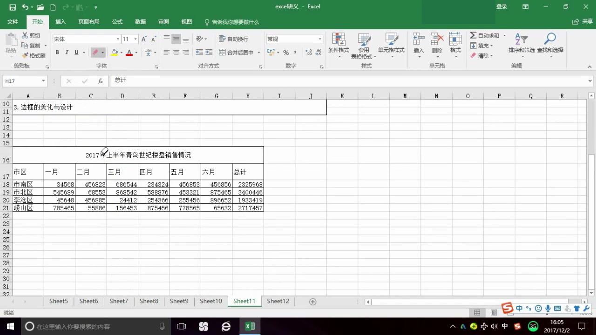Toggle Bold formatting
Viewport: 596px width, 335px height.
pyautogui.click(x=57, y=53)
